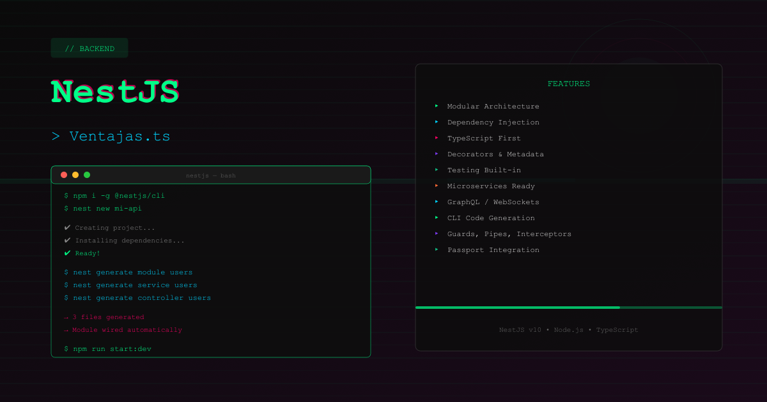Click the red arrow bullet beside TypeScript First

point(437,138)
